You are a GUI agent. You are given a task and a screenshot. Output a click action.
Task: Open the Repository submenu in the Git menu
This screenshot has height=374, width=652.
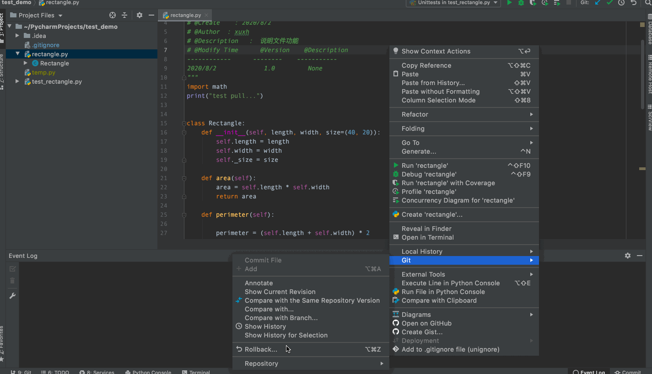coord(311,363)
